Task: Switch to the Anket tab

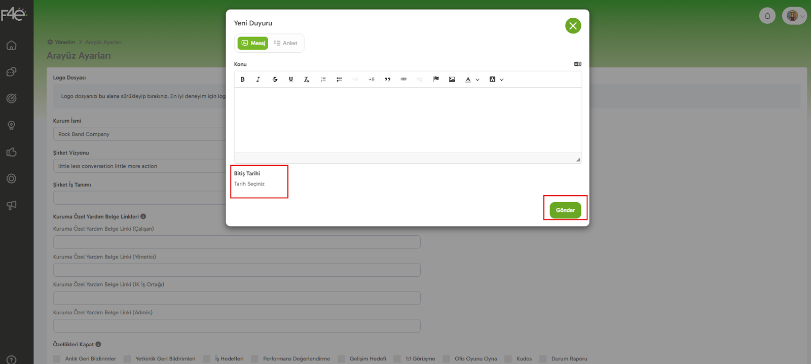Action: click(286, 43)
